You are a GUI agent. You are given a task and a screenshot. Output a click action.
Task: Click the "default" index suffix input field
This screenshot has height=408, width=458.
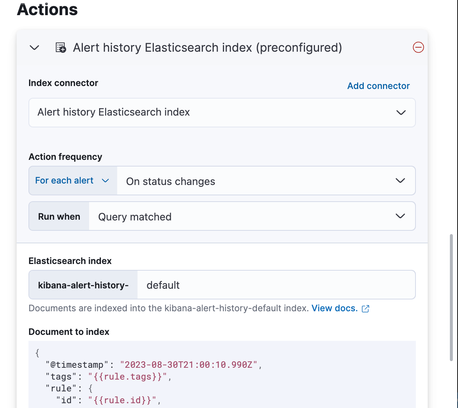pyautogui.click(x=259, y=285)
